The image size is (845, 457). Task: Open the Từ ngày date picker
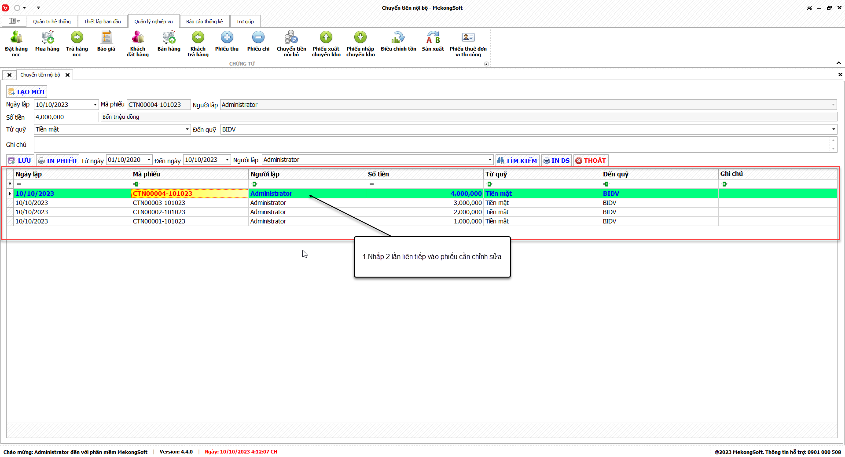pyautogui.click(x=149, y=160)
